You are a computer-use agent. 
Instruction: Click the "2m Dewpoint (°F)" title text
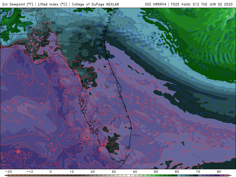[x=17, y=4]
